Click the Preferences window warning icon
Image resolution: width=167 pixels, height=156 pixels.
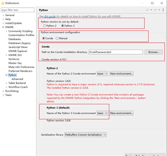(x=3, y=3)
